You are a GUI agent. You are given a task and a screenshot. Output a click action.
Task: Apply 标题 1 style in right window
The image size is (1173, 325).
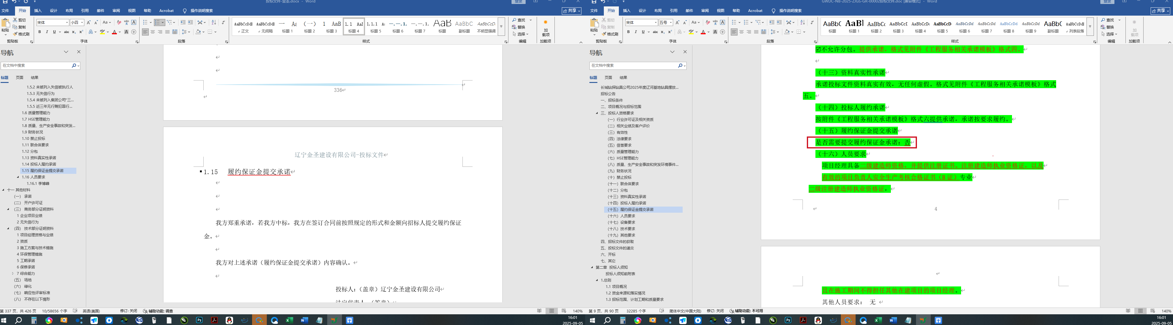click(854, 26)
